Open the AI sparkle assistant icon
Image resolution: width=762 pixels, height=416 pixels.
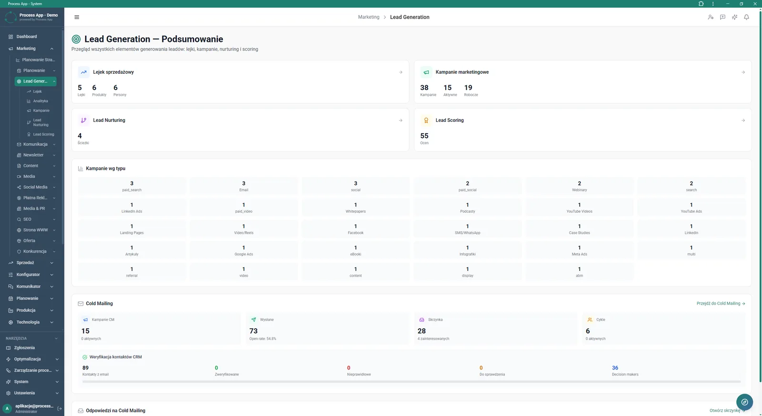click(734, 17)
